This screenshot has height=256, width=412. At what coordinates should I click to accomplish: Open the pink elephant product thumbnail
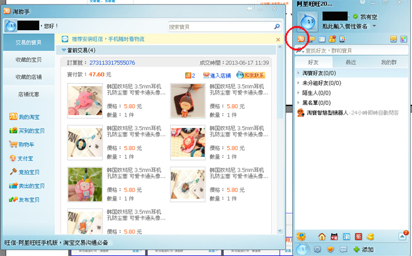(85, 100)
